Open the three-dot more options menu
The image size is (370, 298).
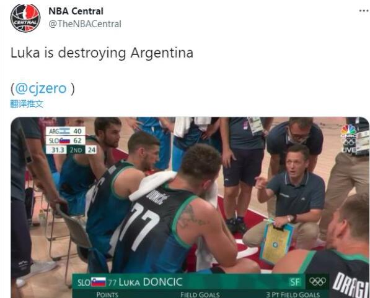tap(364, 11)
